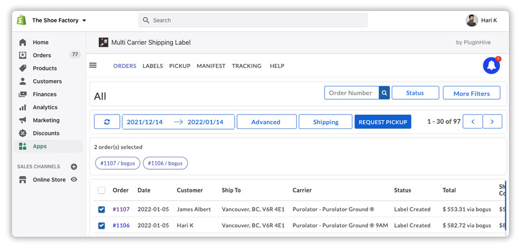Open order #1106 link
This screenshot has height=246, width=519.
(x=121, y=225)
